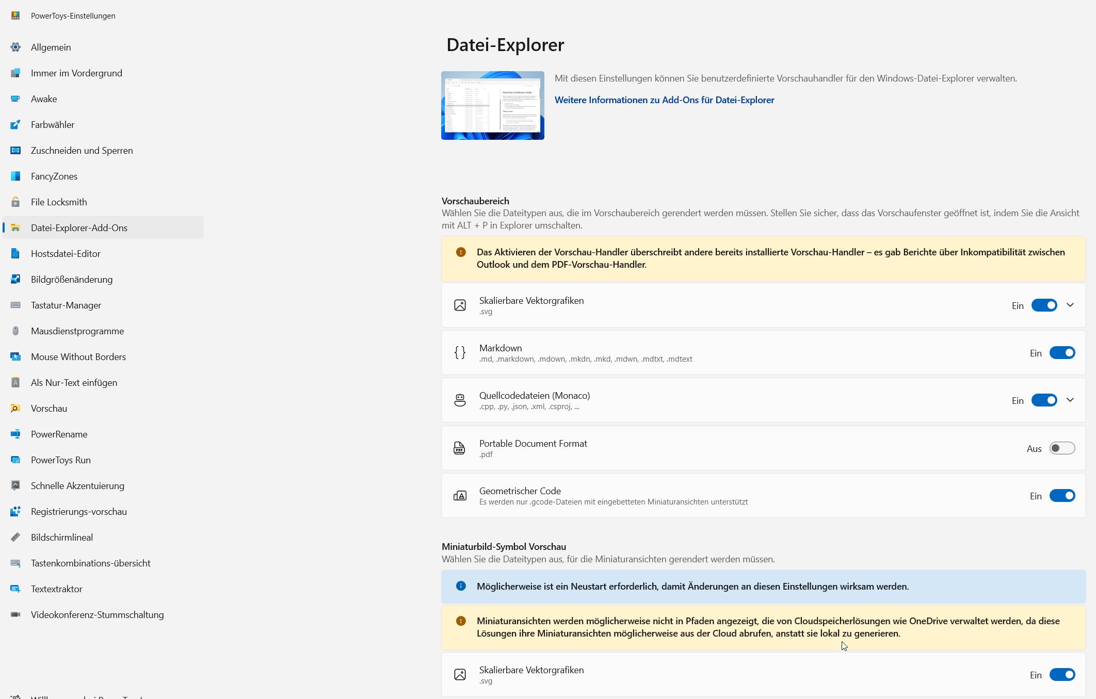
Task: Expand Skalierbare Vektorgrafiken preview options chevron
Action: tap(1070, 305)
